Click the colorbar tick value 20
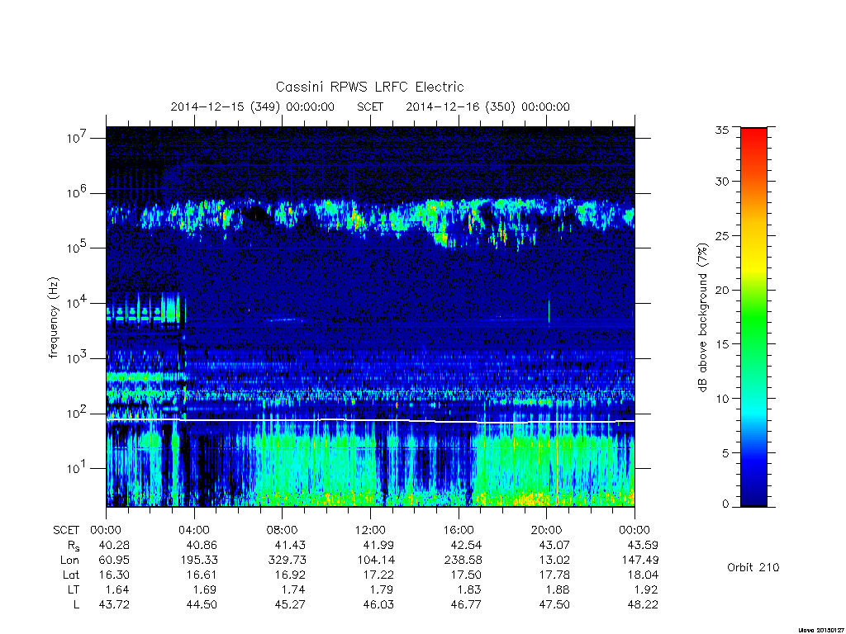This screenshot has height=634, width=846. coord(722,290)
